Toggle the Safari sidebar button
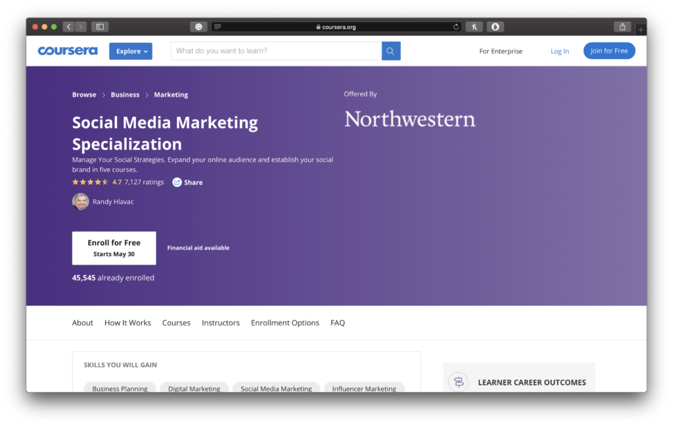The height and width of the screenshot is (427, 673). pyautogui.click(x=100, y=26)
